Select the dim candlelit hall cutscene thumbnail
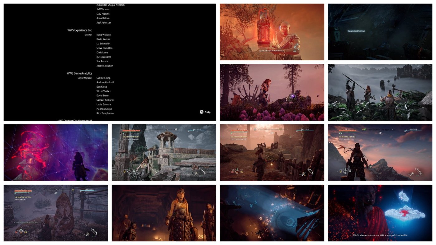The height and width of the screenshot is (245, 436). click(164, 213)
